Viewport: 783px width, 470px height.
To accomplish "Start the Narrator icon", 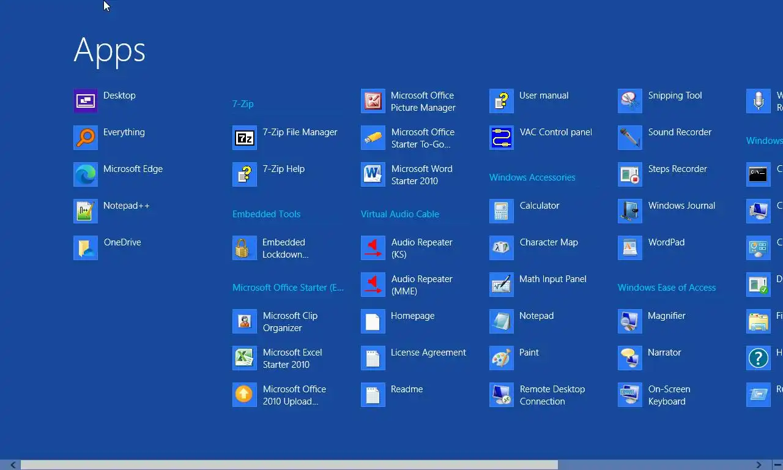I will pyautogui.click(x=630, y=358).
